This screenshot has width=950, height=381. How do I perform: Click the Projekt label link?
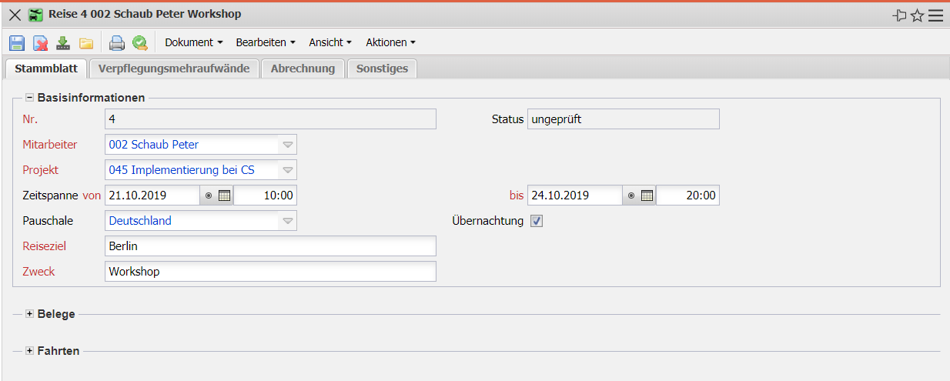[x=41, y=169]
